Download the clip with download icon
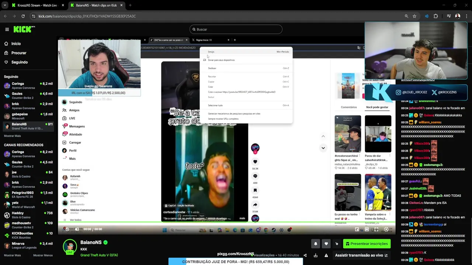The width and height of the screenshot is (472, 265). (x=316, y=255)
